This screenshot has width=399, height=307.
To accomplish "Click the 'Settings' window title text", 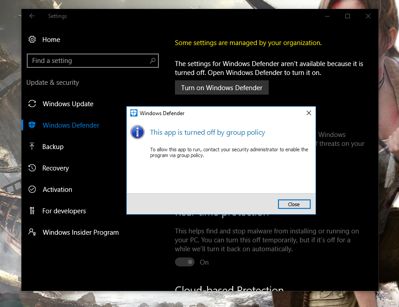I will pos(58,16).
